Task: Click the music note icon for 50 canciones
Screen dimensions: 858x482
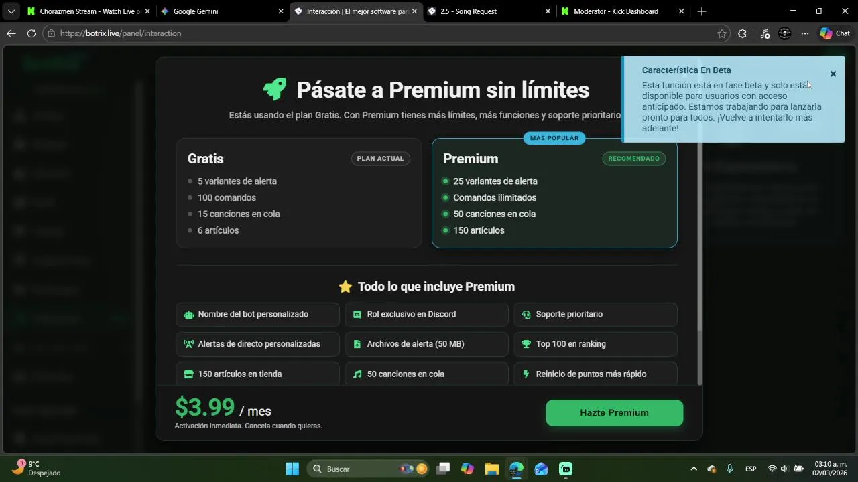Action: click(357, 374)
